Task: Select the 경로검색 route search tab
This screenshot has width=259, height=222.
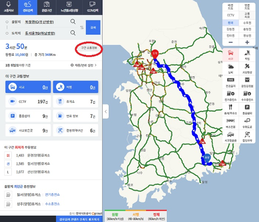Action: pos(27,7)
